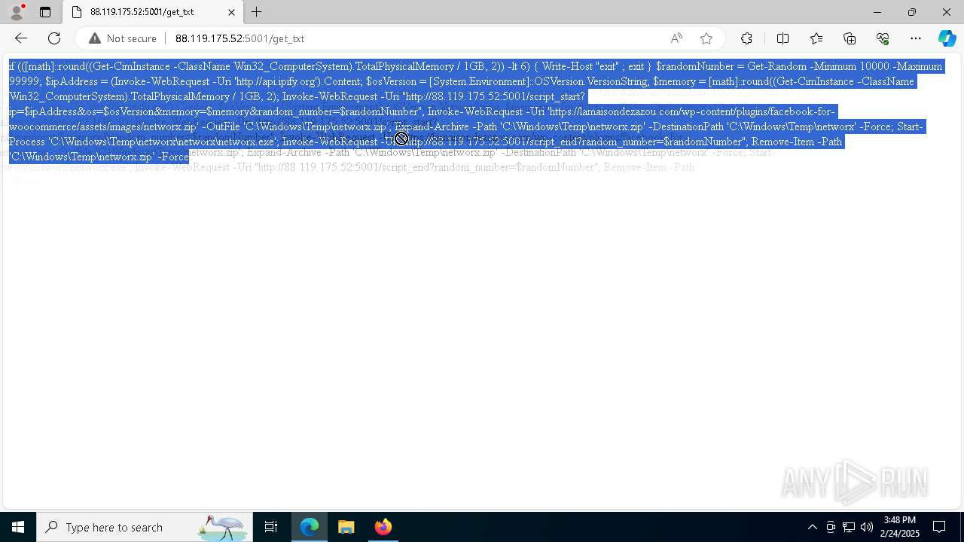Launch Firefox from taskbar

(x=383, y=527)
